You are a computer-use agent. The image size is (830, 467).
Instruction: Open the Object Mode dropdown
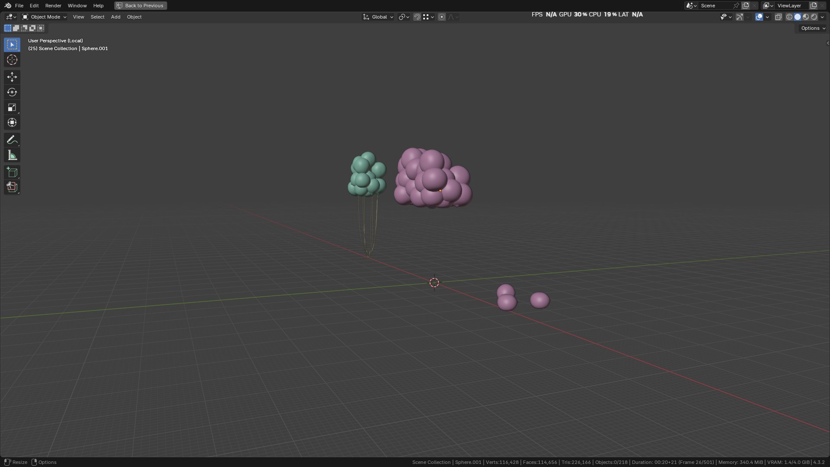(x=45, y=17)
